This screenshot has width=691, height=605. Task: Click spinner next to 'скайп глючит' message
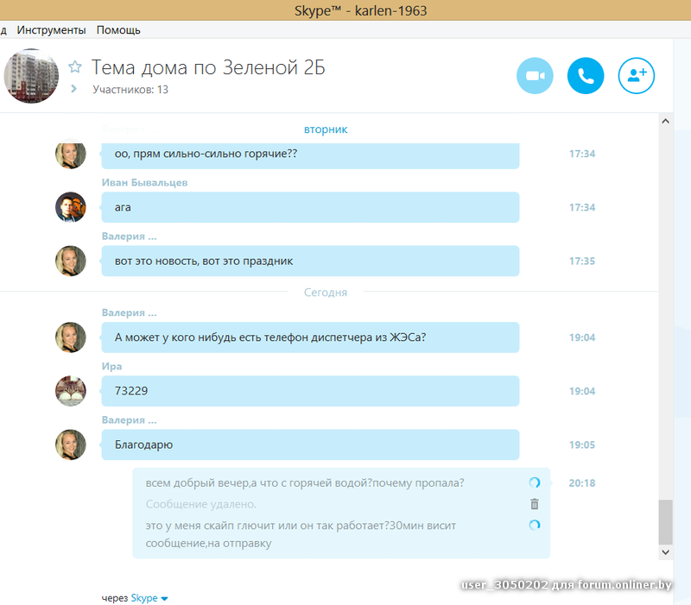pyautogui.click(x=535, y=525)
